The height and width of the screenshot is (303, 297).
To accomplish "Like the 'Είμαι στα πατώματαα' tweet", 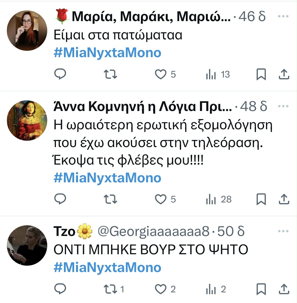I will point(160,74).
